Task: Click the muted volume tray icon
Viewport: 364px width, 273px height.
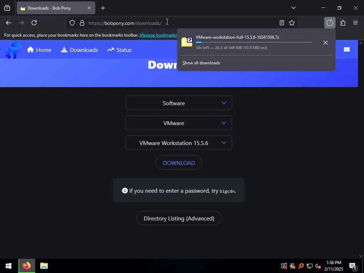Action: [x=318, y=266]
